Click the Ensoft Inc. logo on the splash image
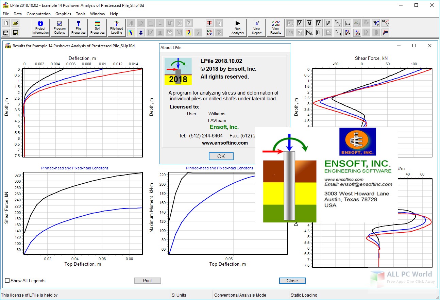 [x=357, y=141]
